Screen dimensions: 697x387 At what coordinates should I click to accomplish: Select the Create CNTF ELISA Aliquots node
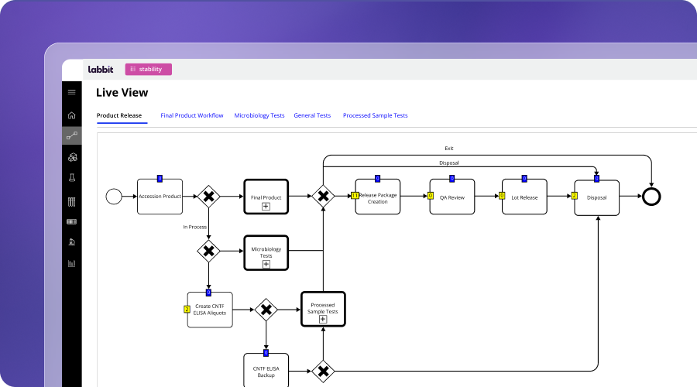210,310
